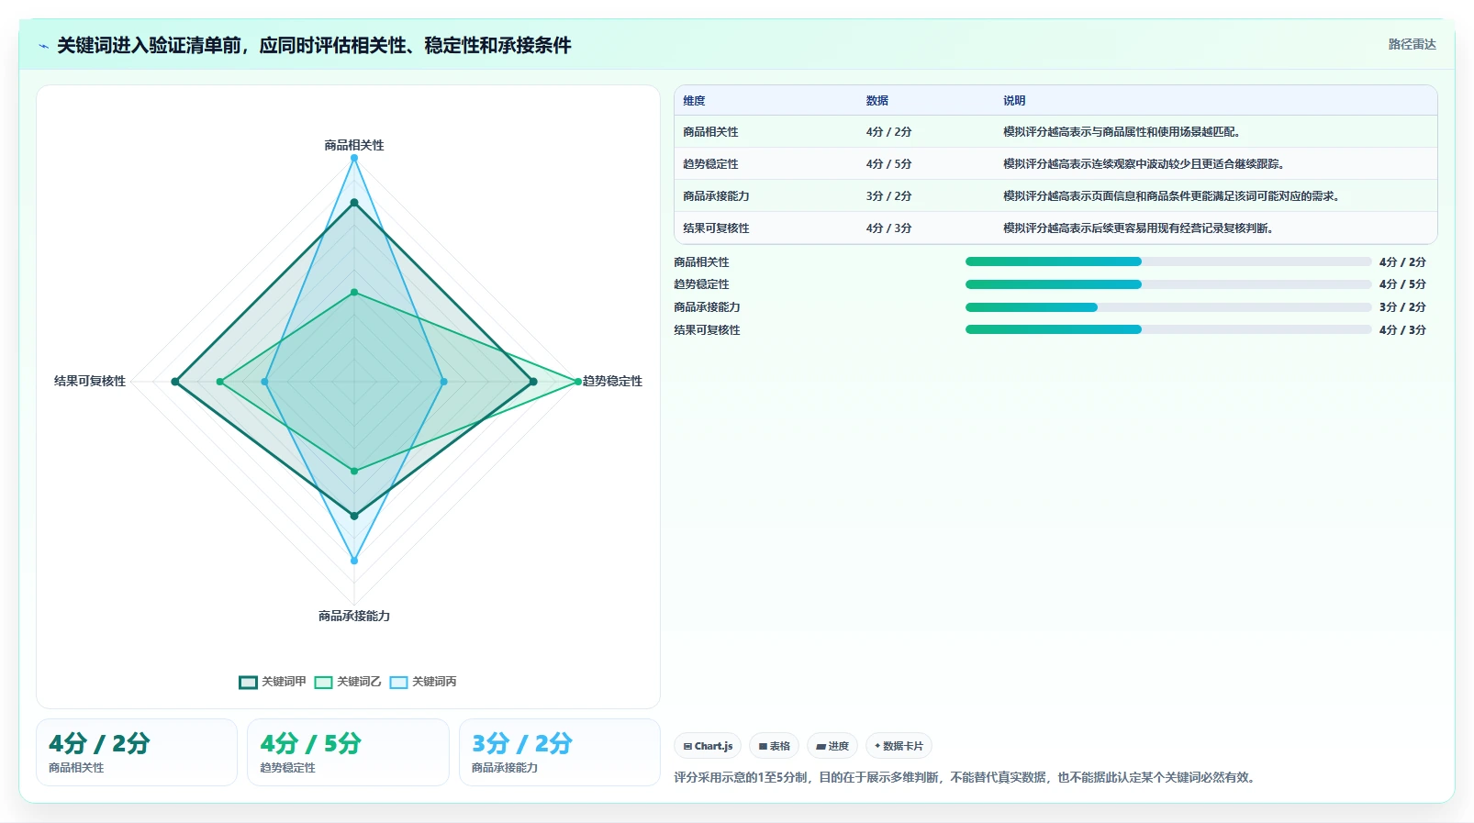Click the 表格 tag chip
The height and width of the screenshot is (823, 1474).
point(774,746)
